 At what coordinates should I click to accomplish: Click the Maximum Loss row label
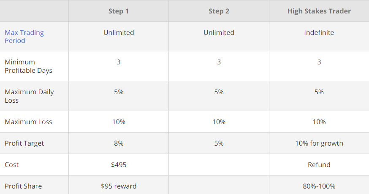point(28,122)
